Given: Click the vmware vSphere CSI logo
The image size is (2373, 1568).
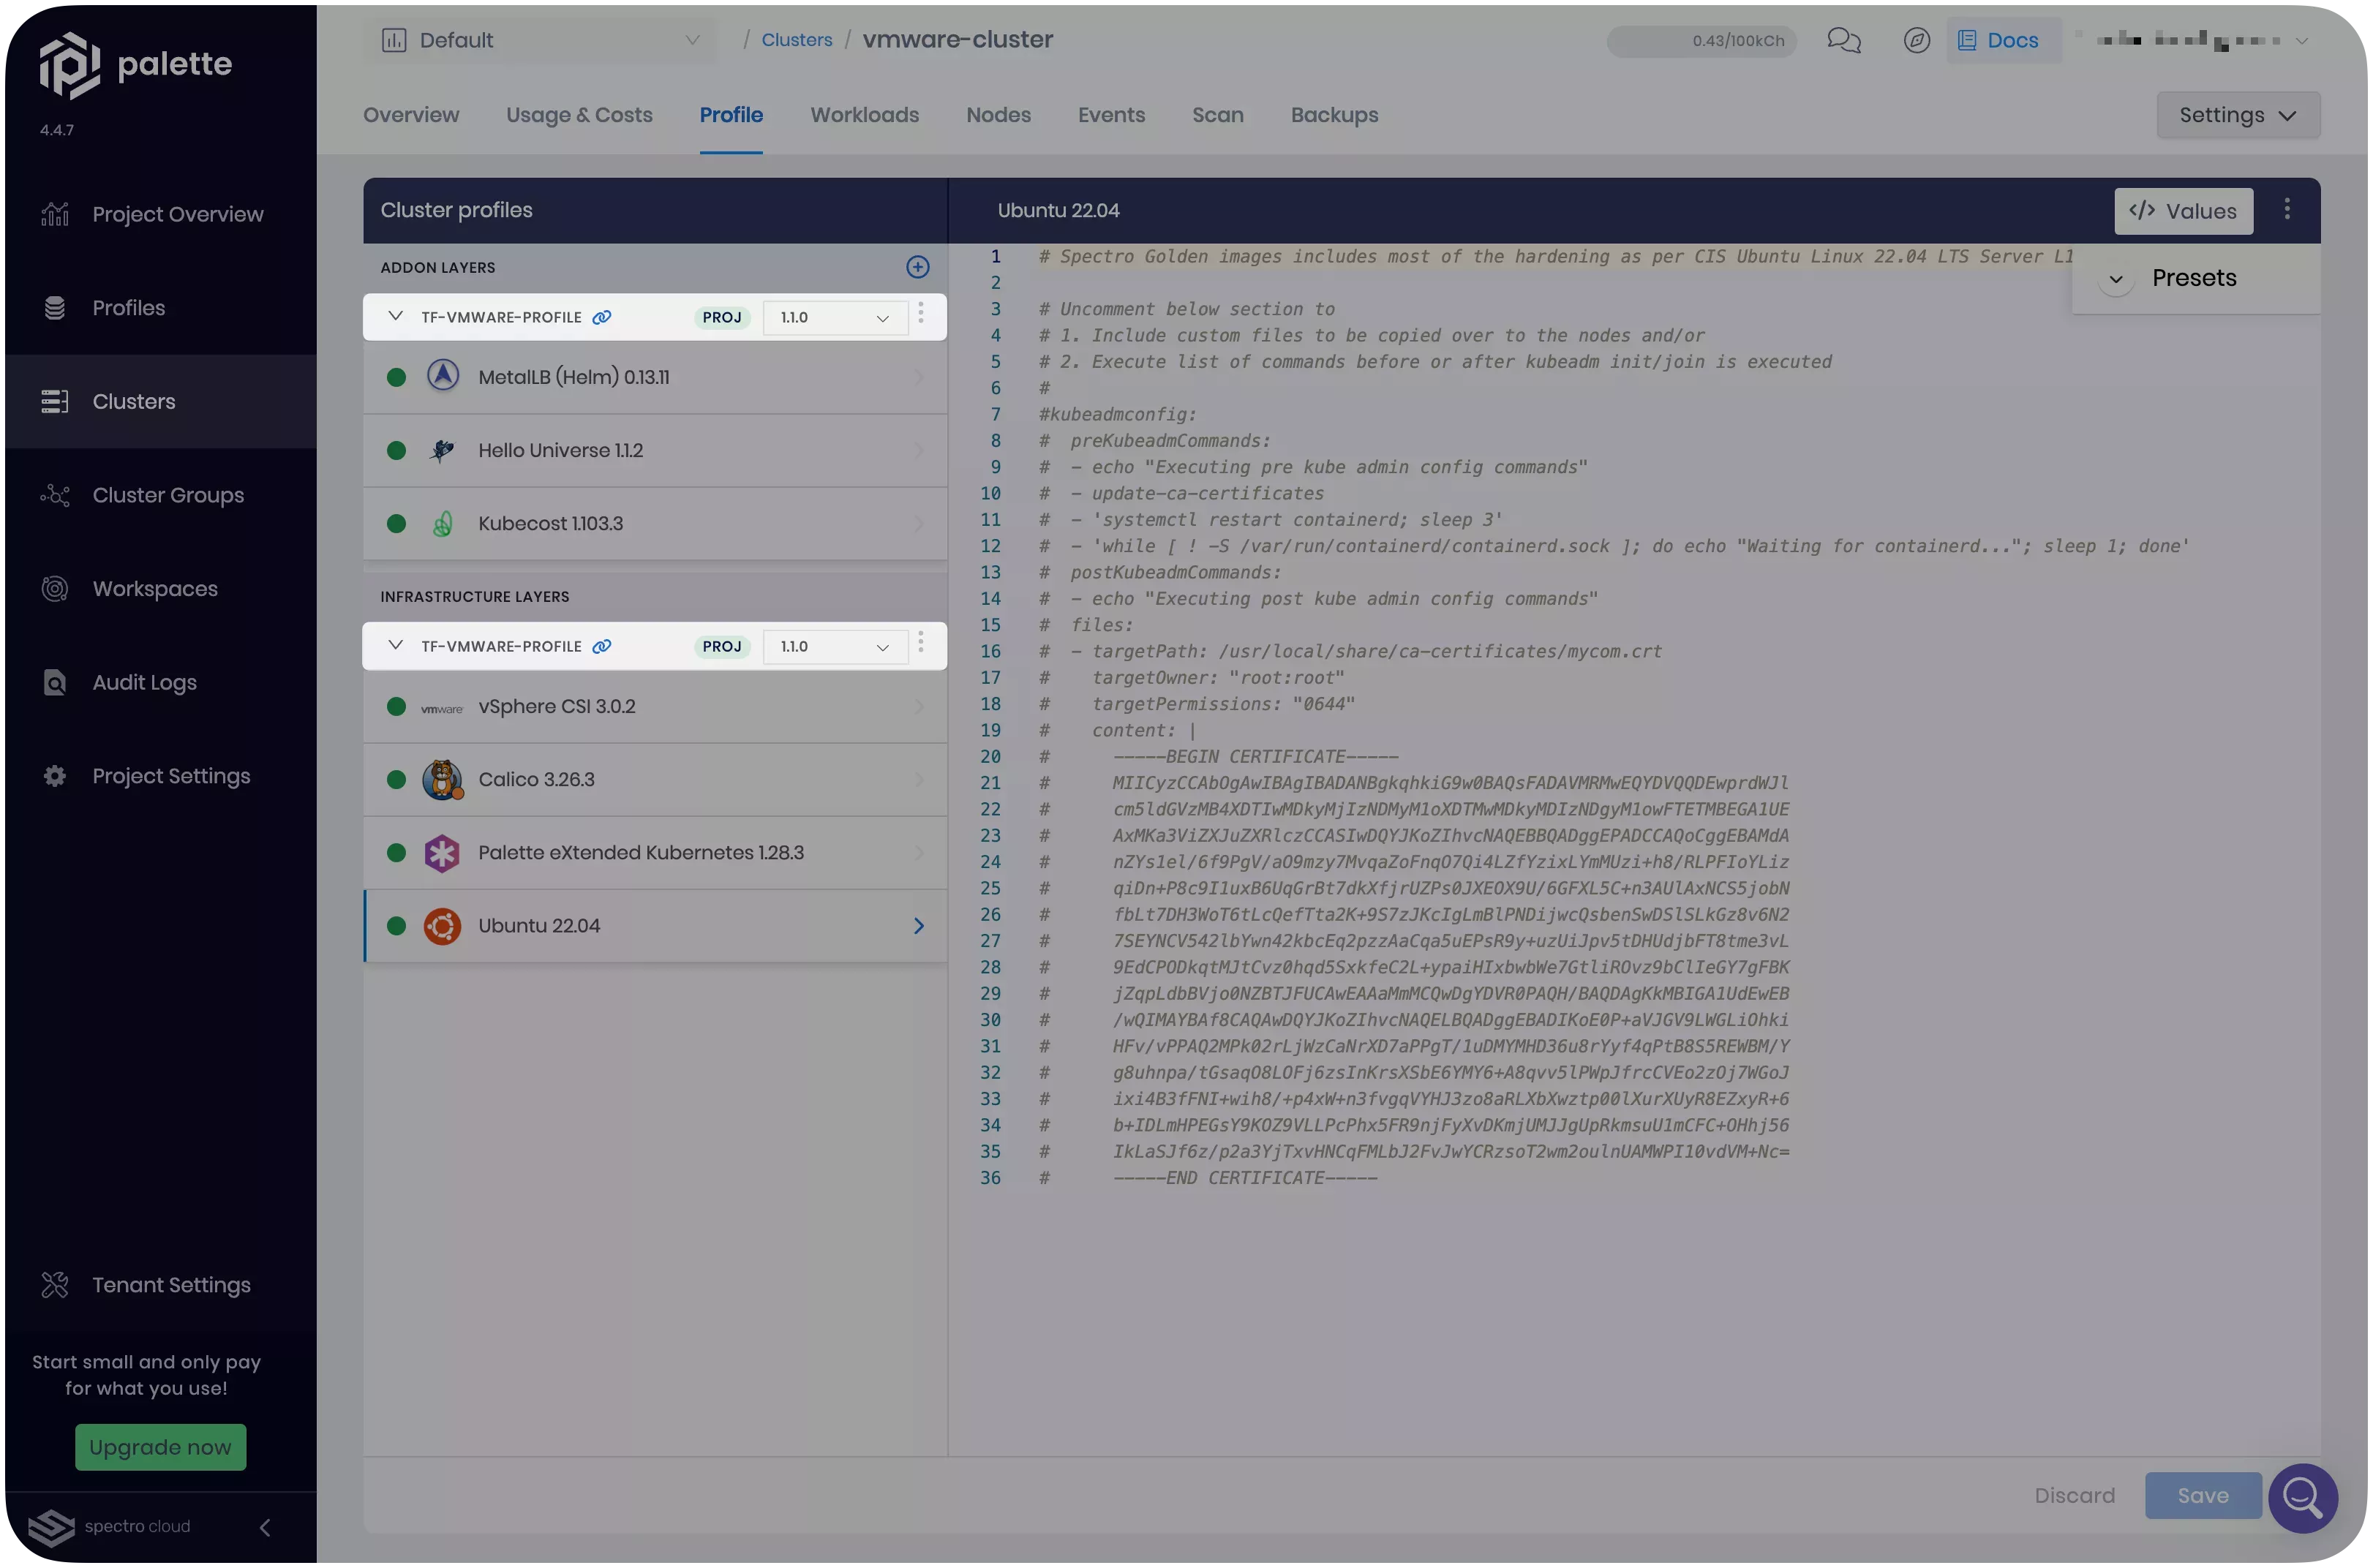Looking at the screenshot, I should pos(442,708).
